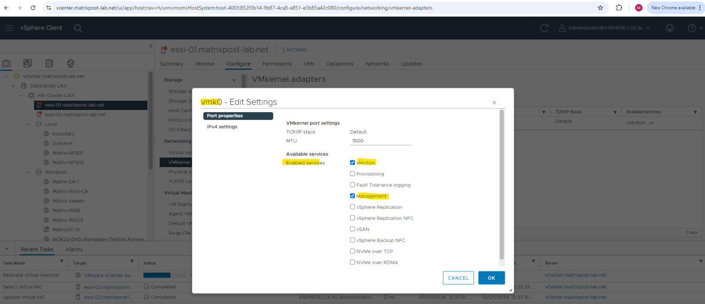This screenshot has height=304, width=705.
Task: Cancel the vmk0 settings dialog
Action: [458, 278]
